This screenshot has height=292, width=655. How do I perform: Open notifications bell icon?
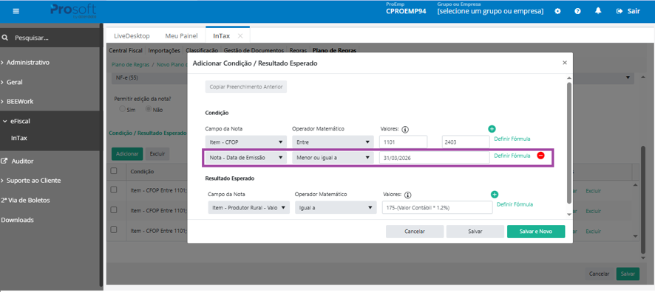tap(598, 11)
